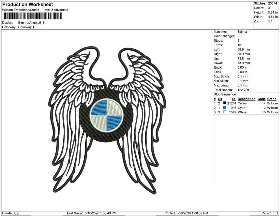Screen dimensions: 280x216
Task: Click the 'Last Saved: 5/16/2026 1:06:40 PM' footer text
Action: click(92, 213)
